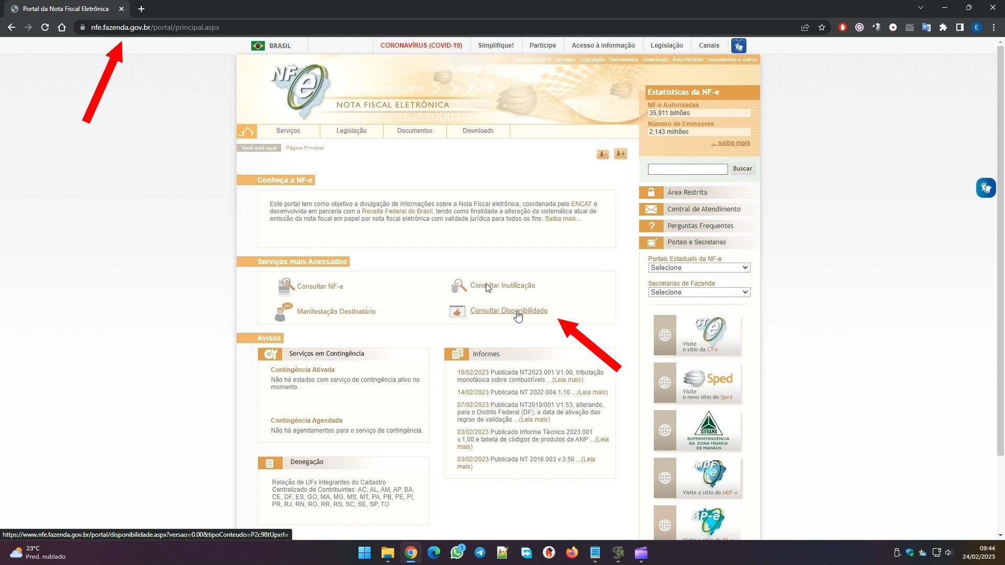Reload the page with the refresh icon
The image size is (1005, 565).
coord(45,27)
